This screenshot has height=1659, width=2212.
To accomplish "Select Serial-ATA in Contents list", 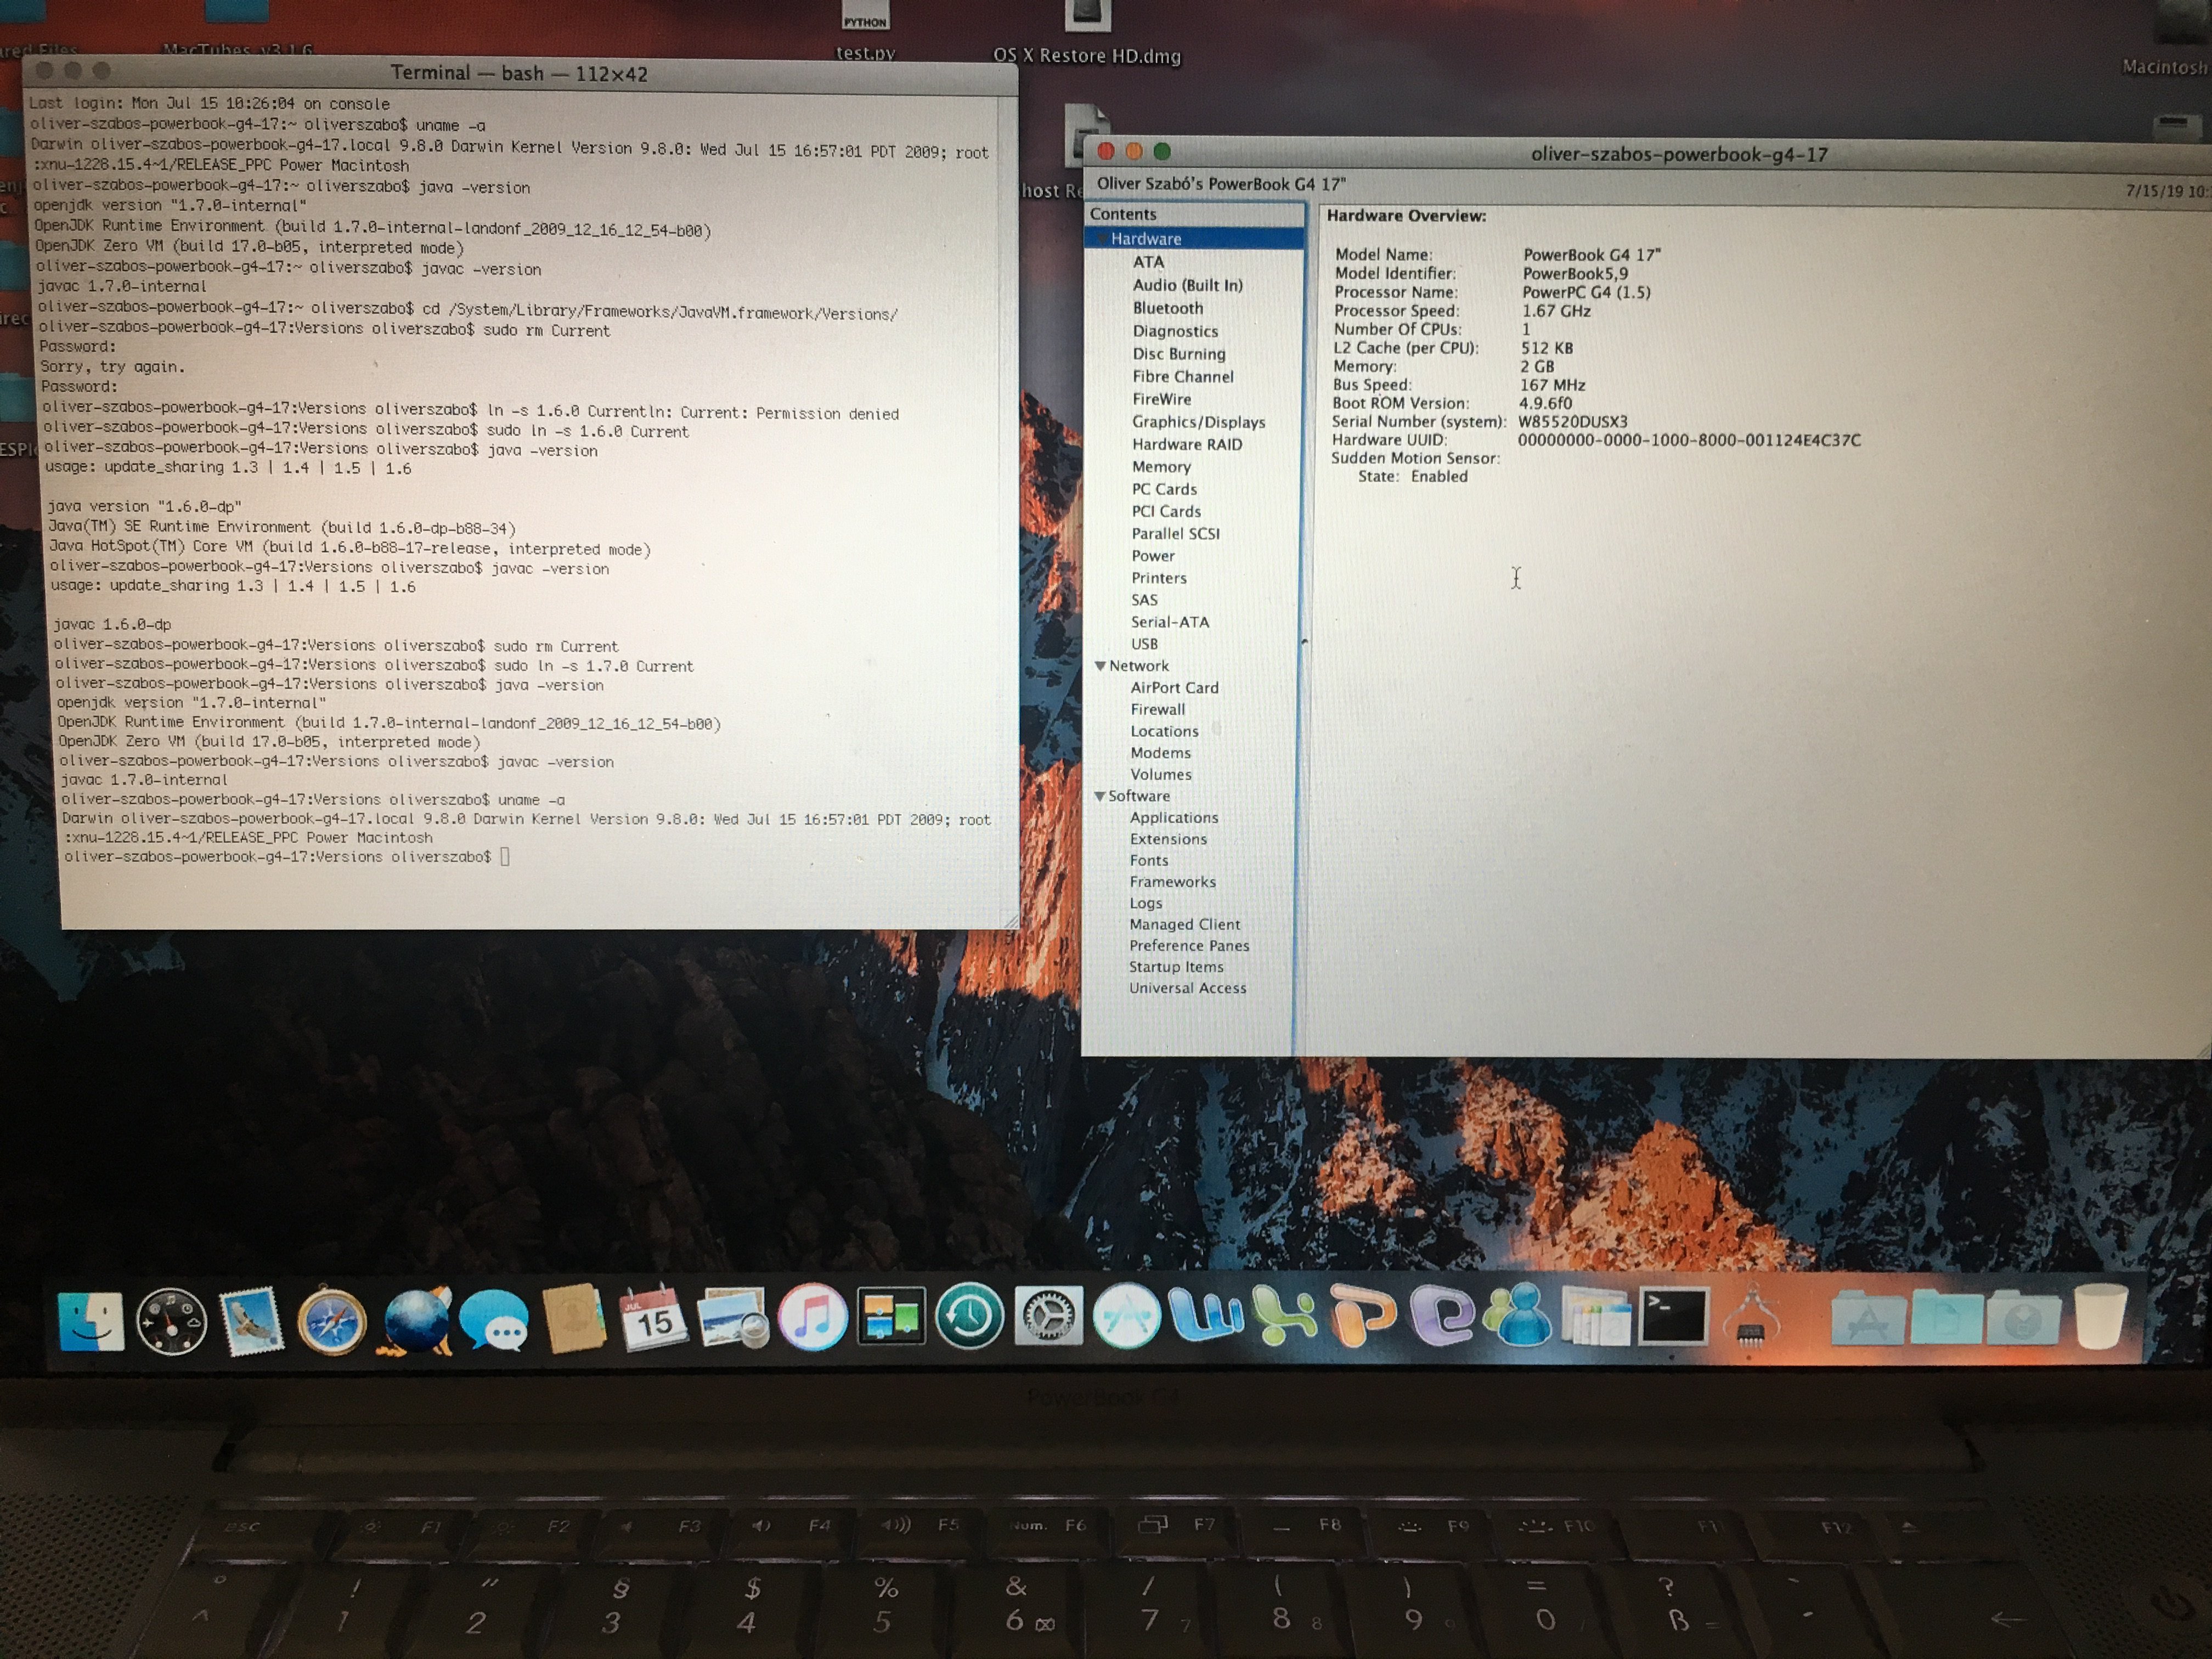I will tap(1170, 622).
